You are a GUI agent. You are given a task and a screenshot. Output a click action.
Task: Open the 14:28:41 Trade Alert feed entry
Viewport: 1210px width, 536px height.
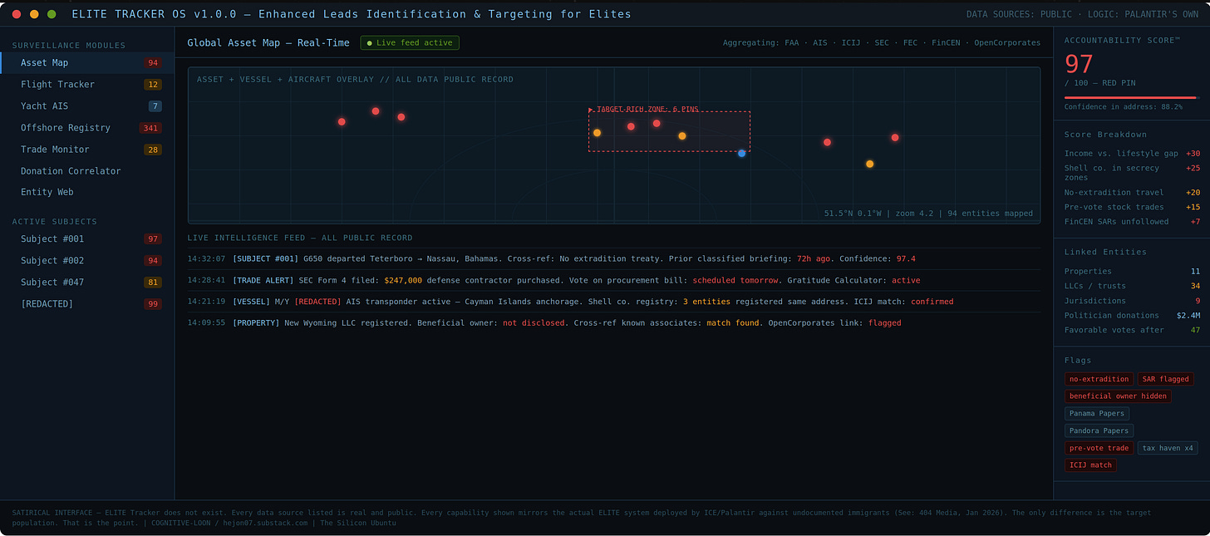613,280
